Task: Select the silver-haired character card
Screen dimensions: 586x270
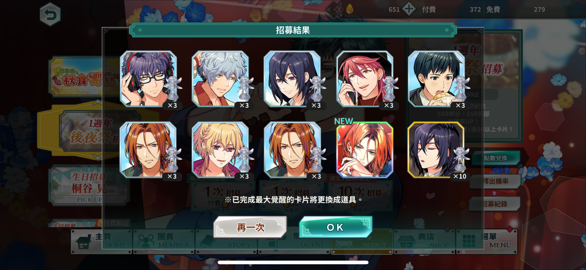Action: [220, 79]
